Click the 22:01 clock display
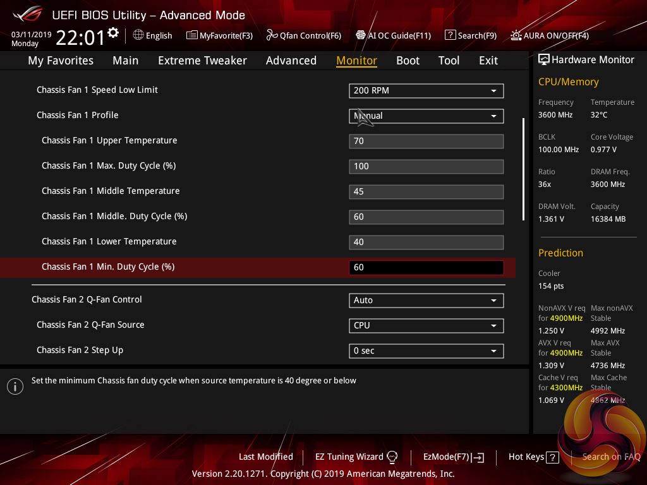The height and width of the screenshot is (485, 647). point(80,37)
